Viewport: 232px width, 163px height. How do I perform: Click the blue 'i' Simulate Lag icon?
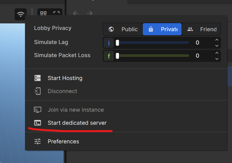109,43
